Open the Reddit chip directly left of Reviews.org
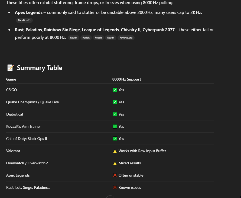 point(110,38)
